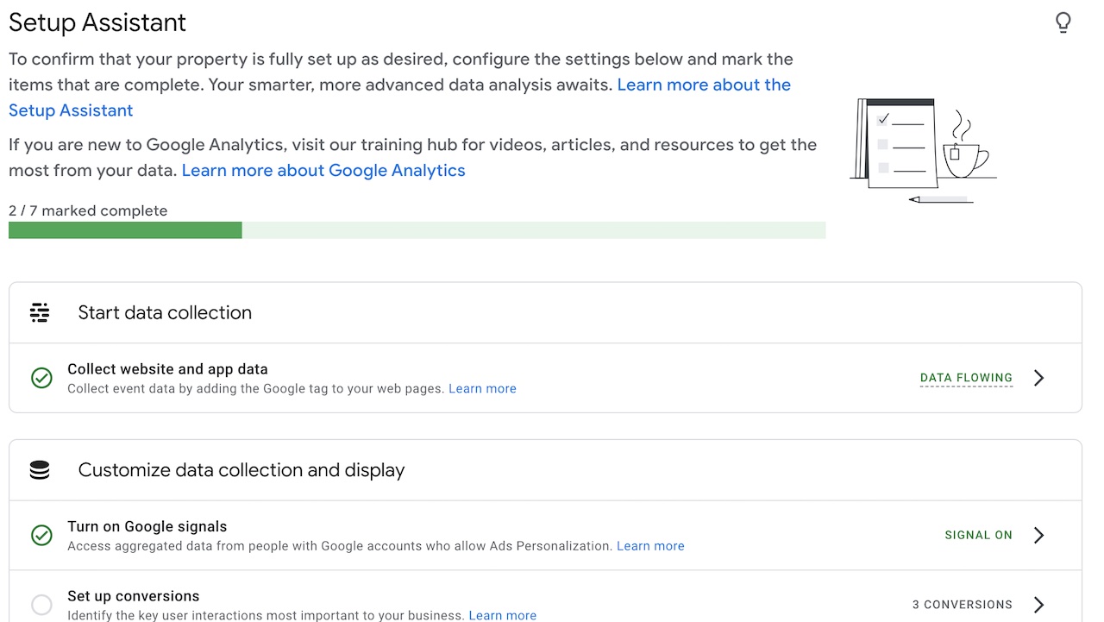Open the Set up conversions chevron
Screen dimensions: 1104x622
tap(1039, 605)
